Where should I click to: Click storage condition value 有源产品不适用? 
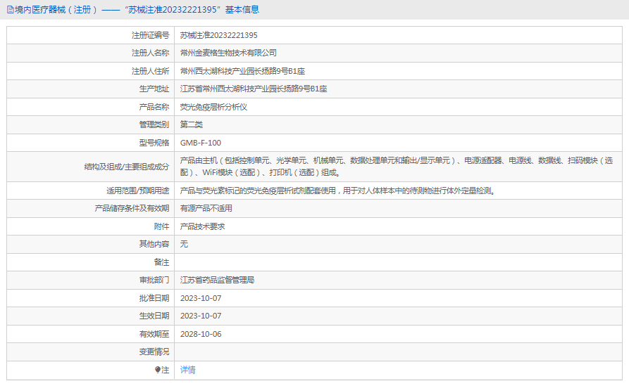[206, 208]
